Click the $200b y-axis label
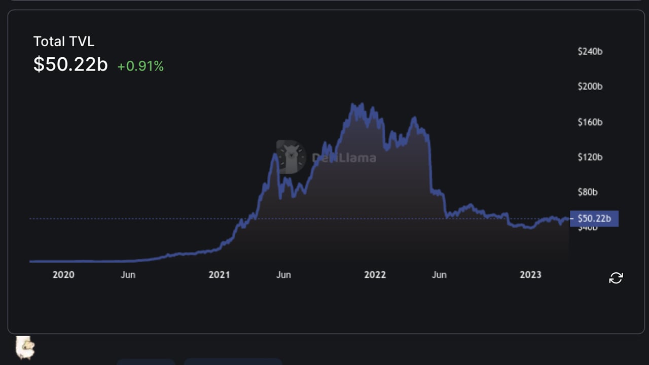Viewport: 649px width, 365px height. point(590,86)
